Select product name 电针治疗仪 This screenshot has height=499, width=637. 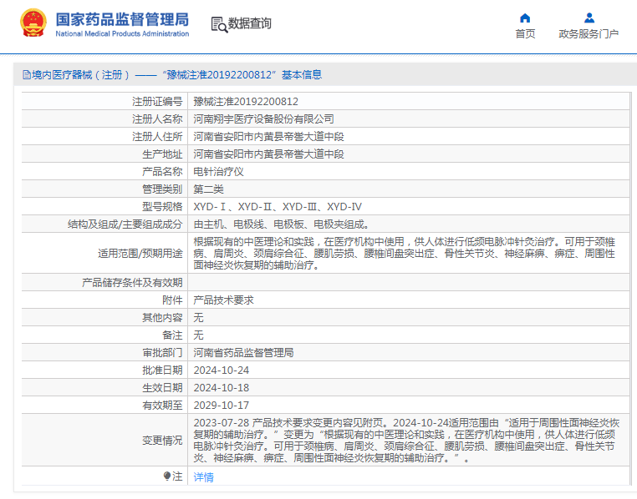tap(218, 171)
